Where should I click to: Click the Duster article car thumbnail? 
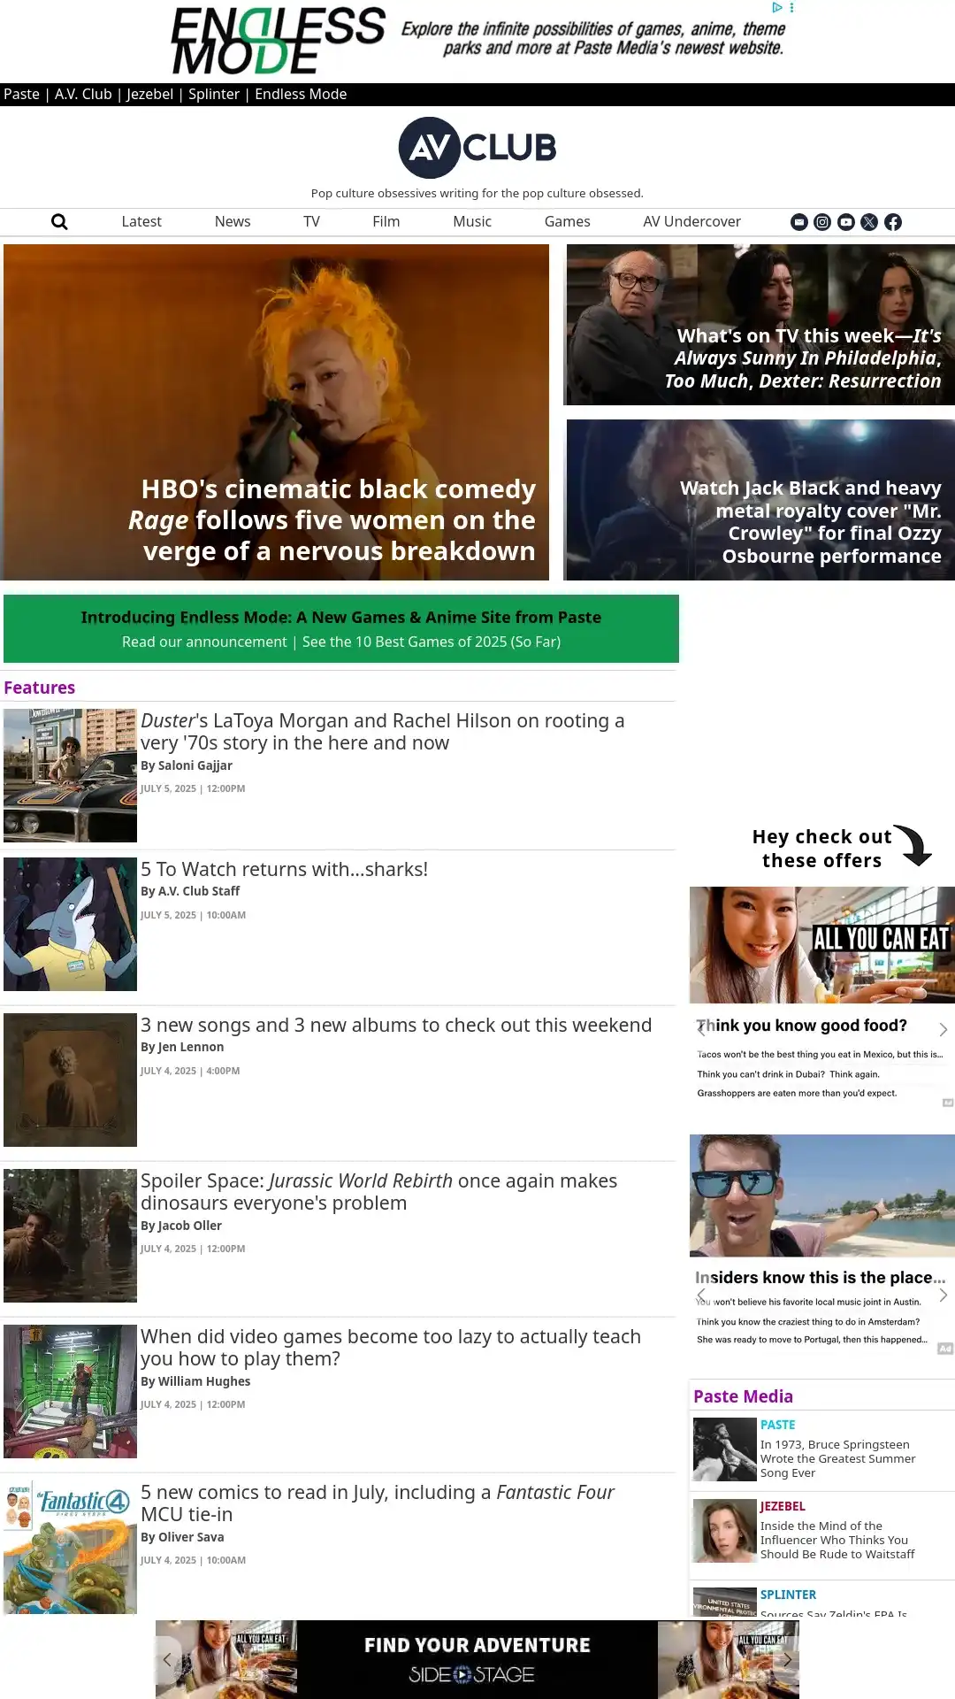tap(70, 775)
